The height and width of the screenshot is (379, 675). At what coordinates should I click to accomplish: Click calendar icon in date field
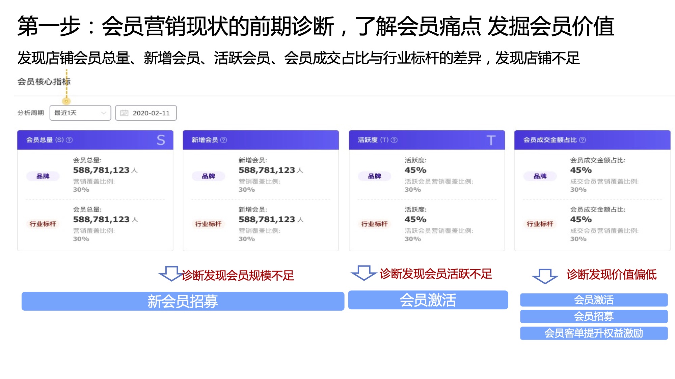click(x=124, y=113)
